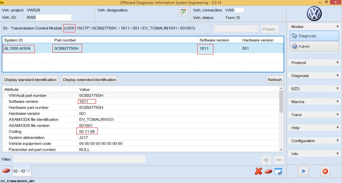This screenshot has width=342, height=183.
Task: Click the Software version column header
Action: (x=214, y=40)
